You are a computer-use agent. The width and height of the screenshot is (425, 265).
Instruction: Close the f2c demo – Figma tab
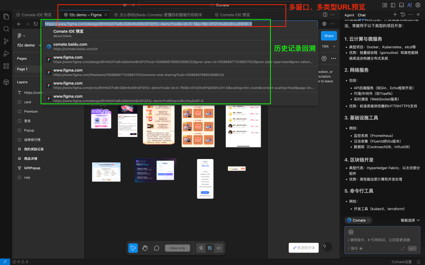point(106,15)
